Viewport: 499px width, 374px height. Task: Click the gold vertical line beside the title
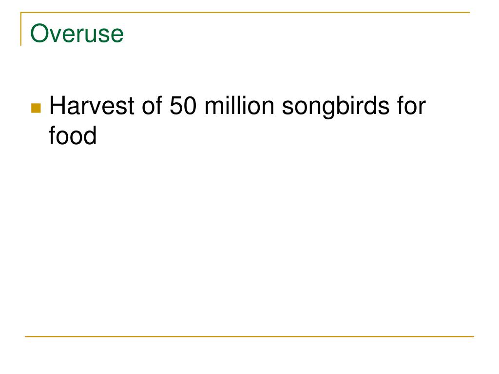pos(21,29)
